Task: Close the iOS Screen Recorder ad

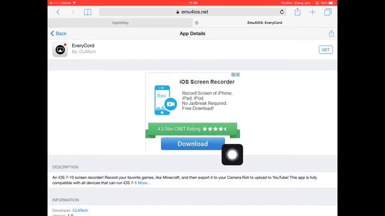Action: coord(238,74)
